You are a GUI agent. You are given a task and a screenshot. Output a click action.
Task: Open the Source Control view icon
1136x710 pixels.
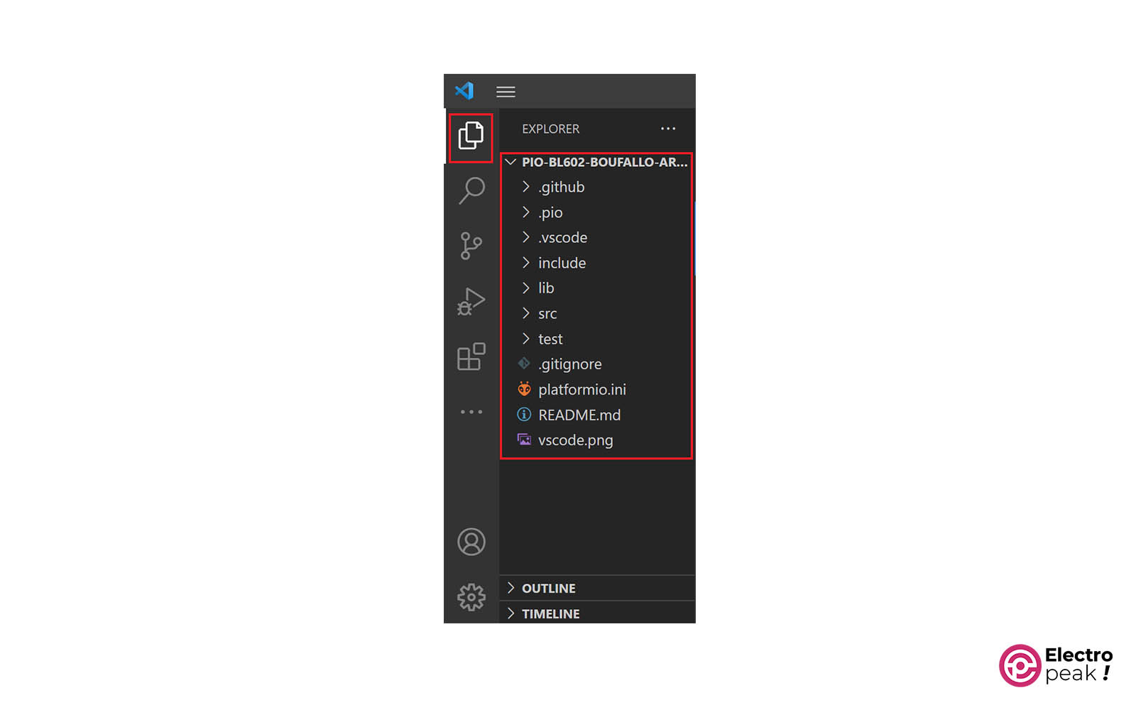pos(471,246)
